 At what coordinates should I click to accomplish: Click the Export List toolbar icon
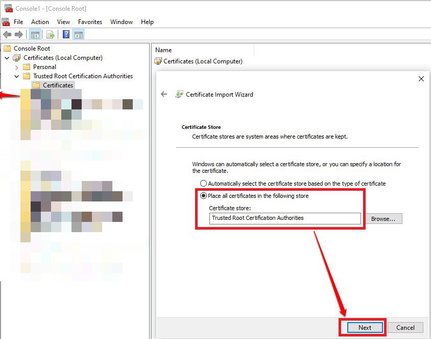pos(50,35)
